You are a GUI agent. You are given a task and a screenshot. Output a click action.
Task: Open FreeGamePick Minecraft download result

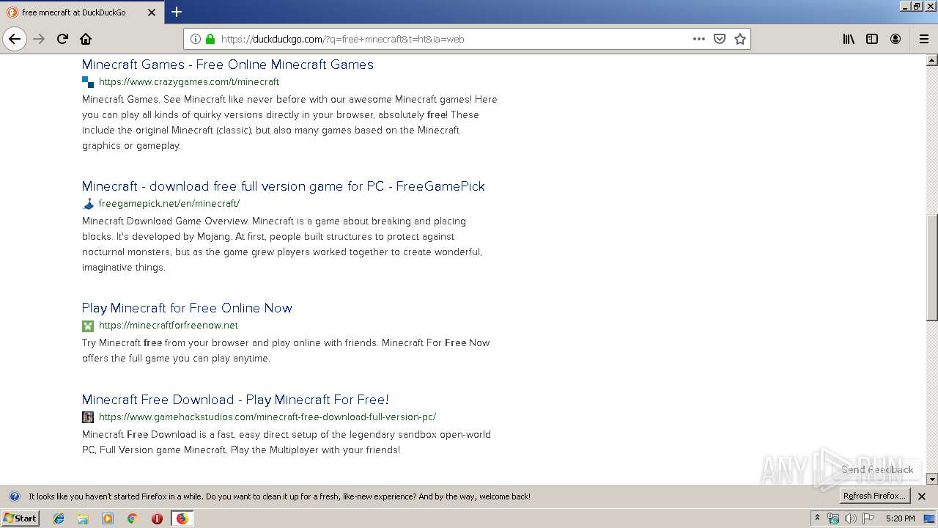[x=284, y=186]
